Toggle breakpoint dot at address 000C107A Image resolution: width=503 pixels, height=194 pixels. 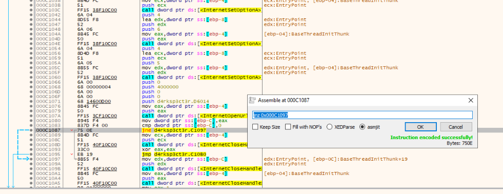pyautogui.click(x=31, y=115)
